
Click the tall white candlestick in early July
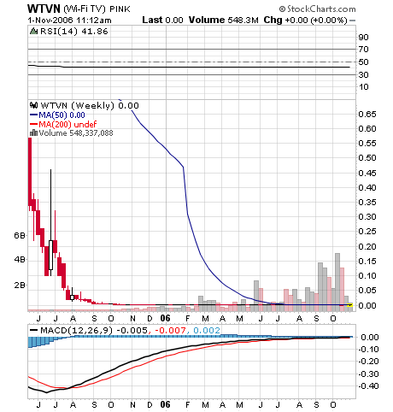(50, 255)
